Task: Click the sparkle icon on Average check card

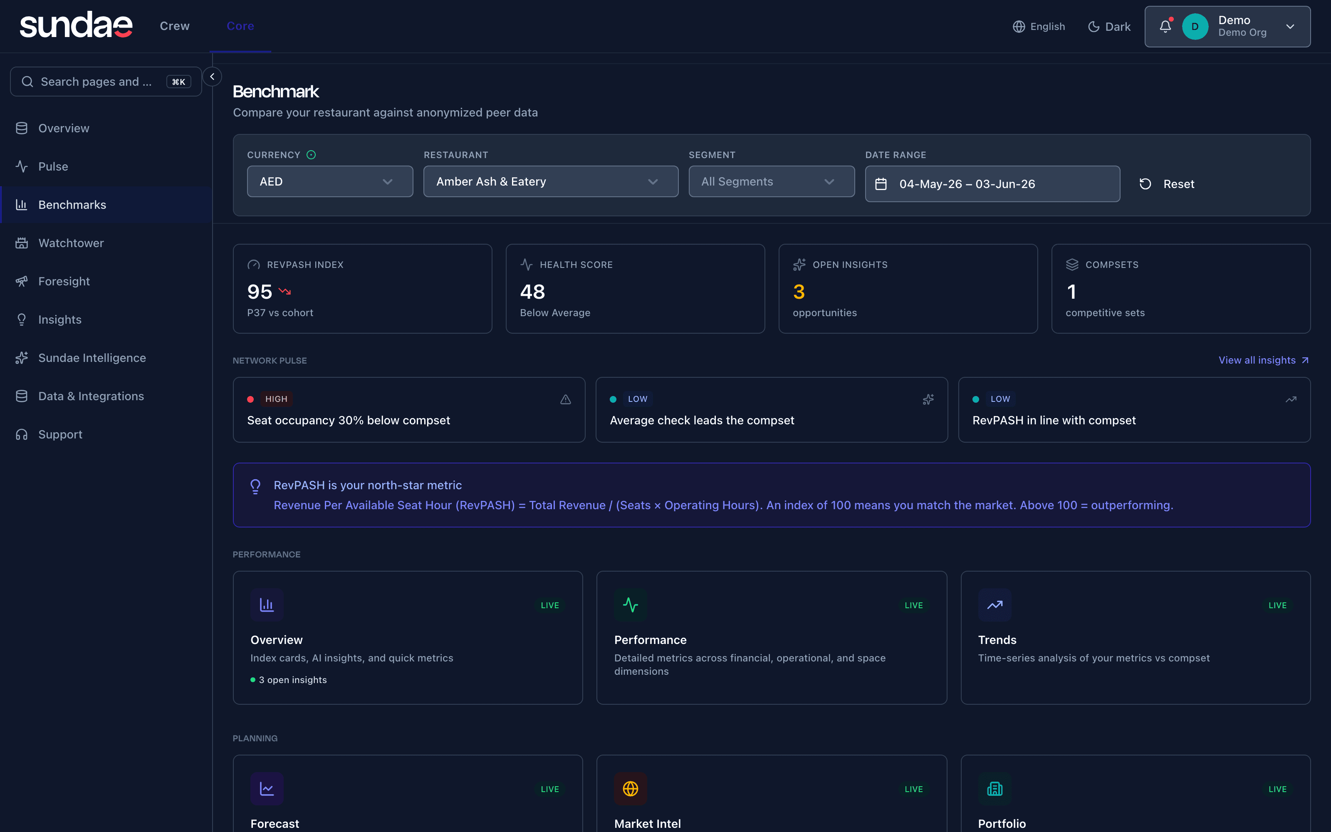Action: pos(928,399)
